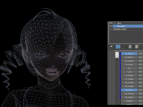
Task: Click the E_R value field
Action: tap(141, 72)
